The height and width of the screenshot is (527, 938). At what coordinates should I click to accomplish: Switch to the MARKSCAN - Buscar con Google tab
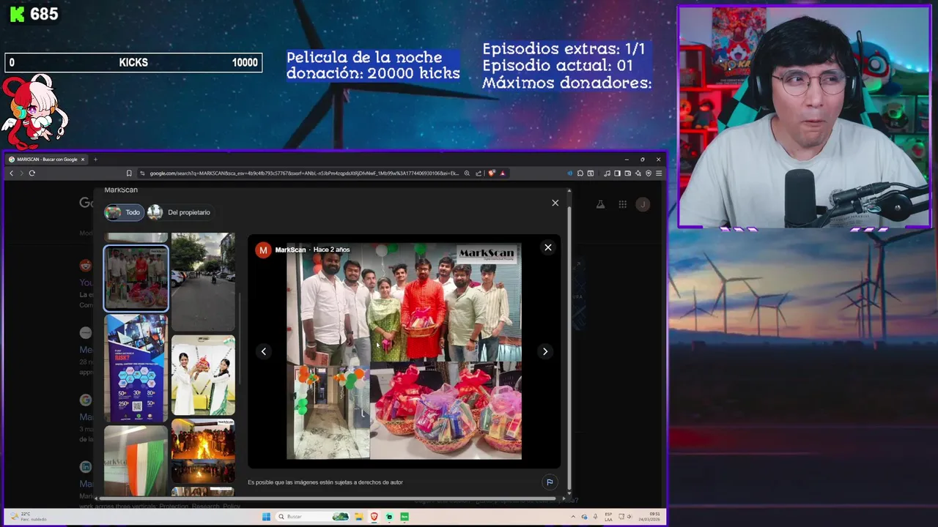coord(47,159)
